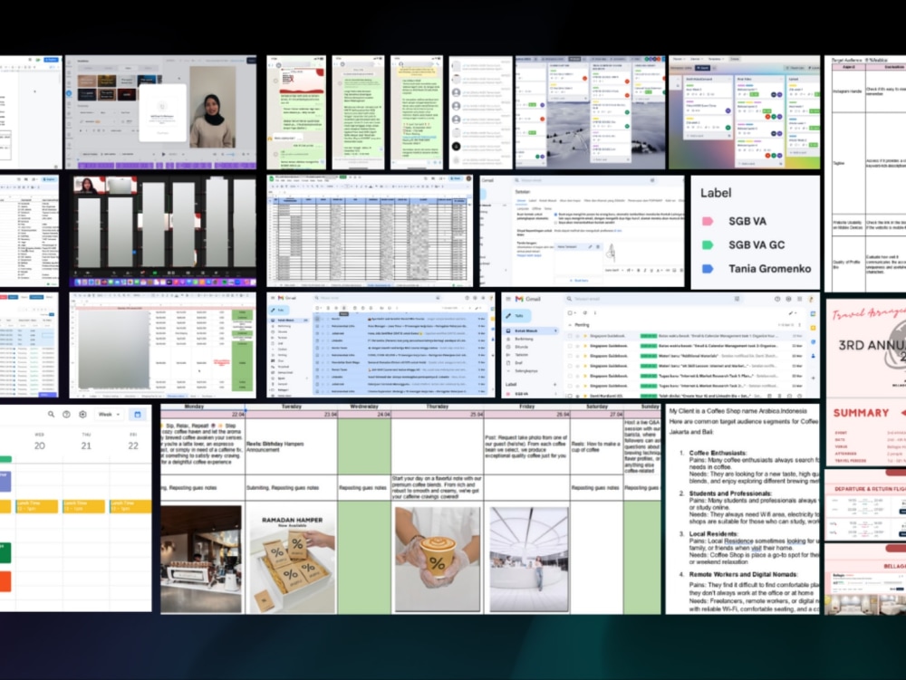Click create label plus beside Label in Gmail
906x680 pixels.
click(x=554, y=385)
